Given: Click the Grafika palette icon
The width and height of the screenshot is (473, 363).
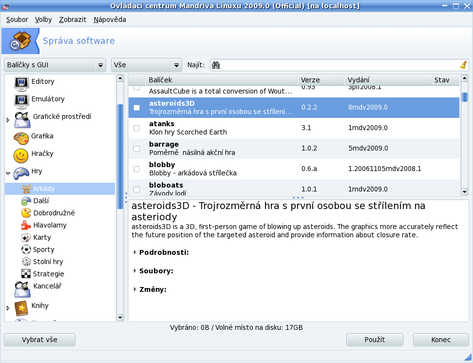Looking at the screenshot, I should (21, 138).
